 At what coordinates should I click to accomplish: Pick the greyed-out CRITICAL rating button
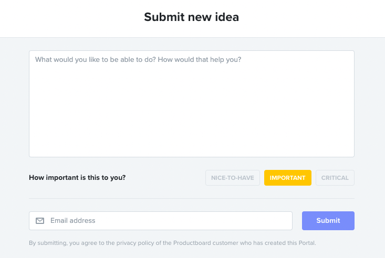click(x=335, y=178)
